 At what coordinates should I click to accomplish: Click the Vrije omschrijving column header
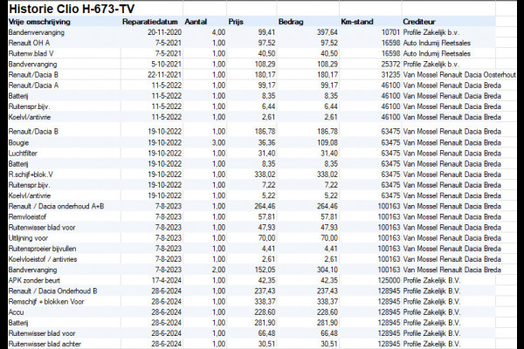point(39,22)
